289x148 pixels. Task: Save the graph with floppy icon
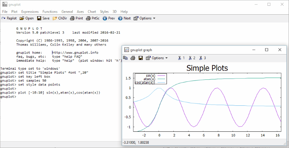click(x=141, y=58)
